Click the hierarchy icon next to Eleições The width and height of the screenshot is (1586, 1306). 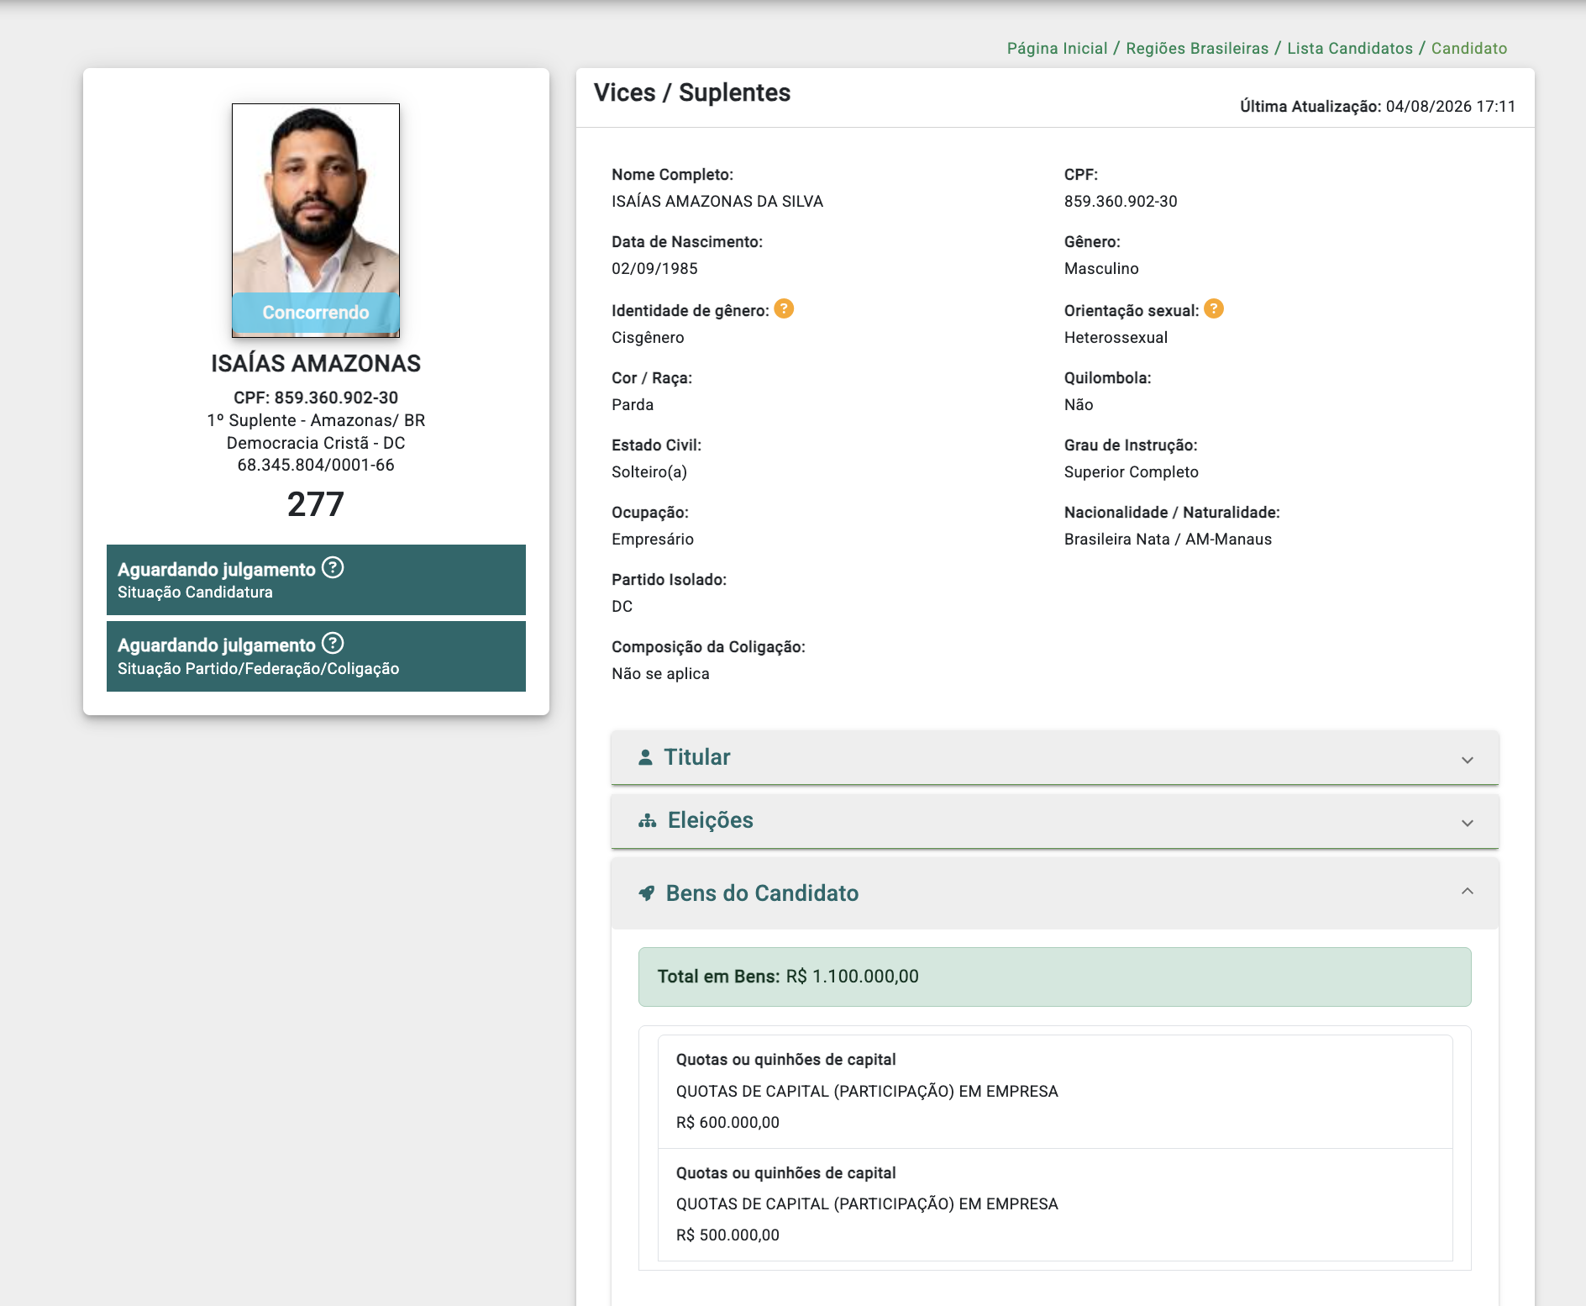[647, 821]
